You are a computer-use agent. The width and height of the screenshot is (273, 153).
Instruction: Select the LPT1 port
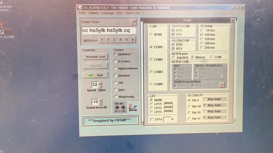pos(156,104)
